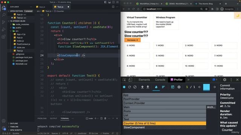Viewport: 241px width, 135px height.
Task: Toggle panel layout icon in title bar
Action: point(110,2)
